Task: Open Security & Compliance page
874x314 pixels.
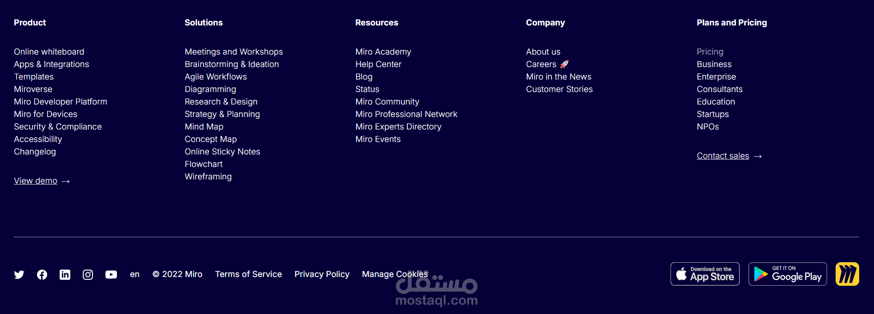Action: (58, 127)
